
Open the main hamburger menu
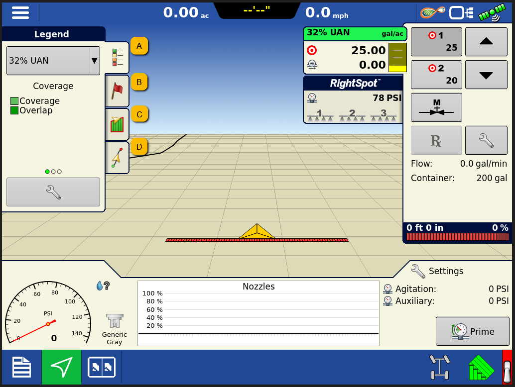(20, 12)
